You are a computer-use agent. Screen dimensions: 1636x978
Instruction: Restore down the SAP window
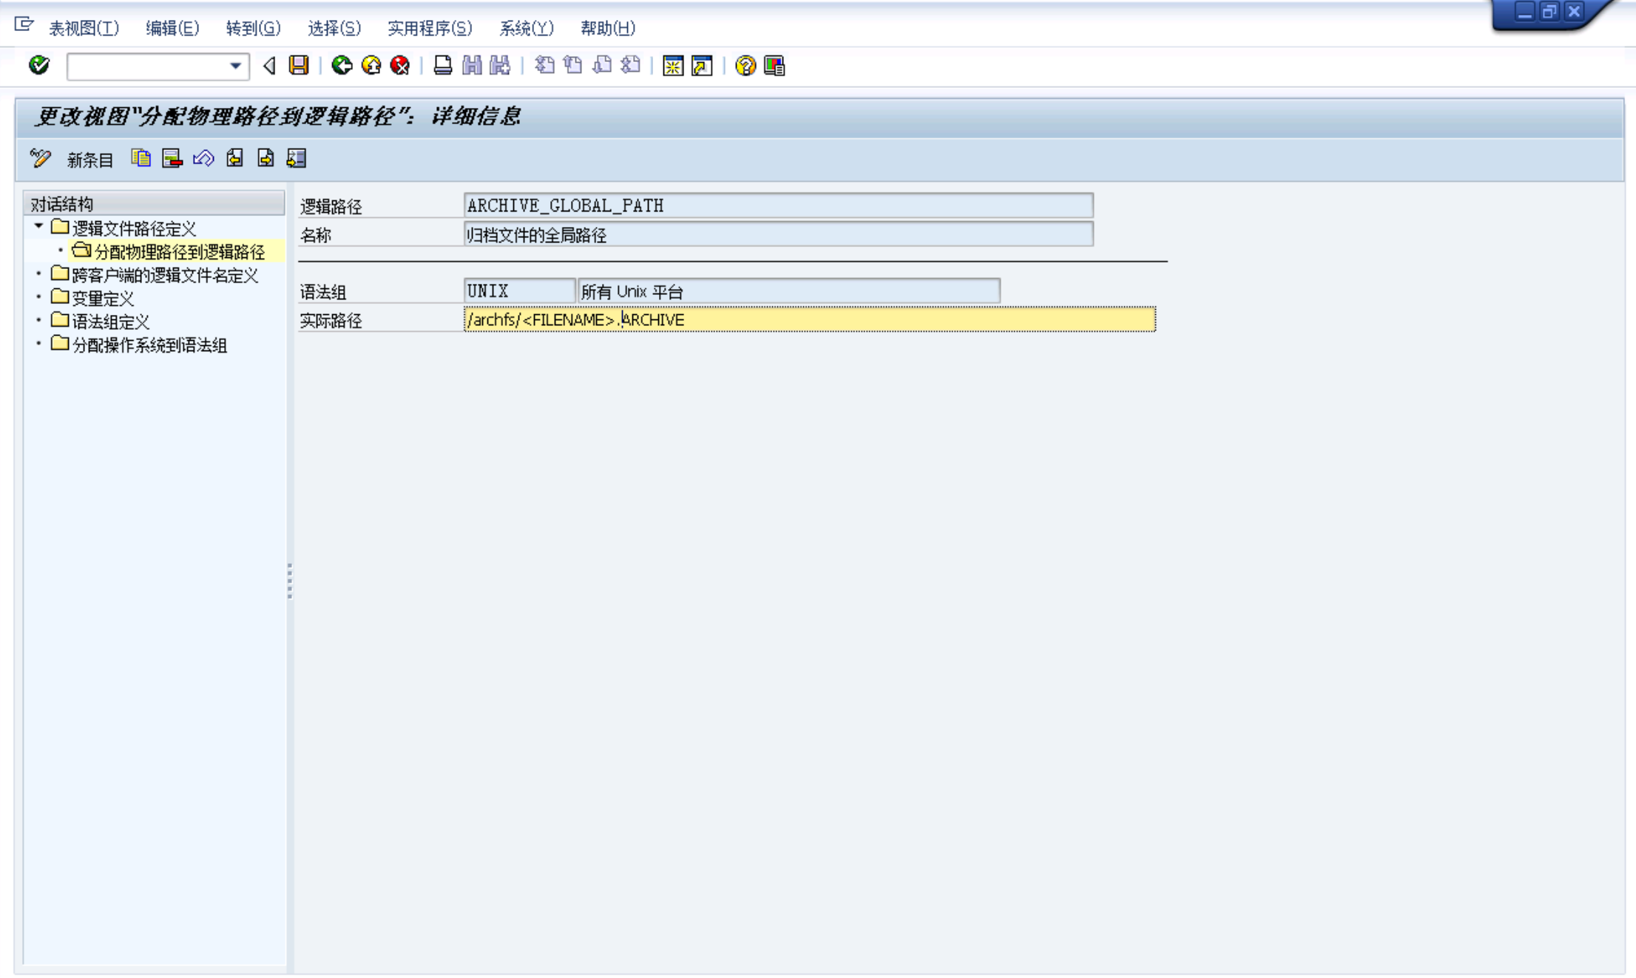click(x=1549, y=12)
